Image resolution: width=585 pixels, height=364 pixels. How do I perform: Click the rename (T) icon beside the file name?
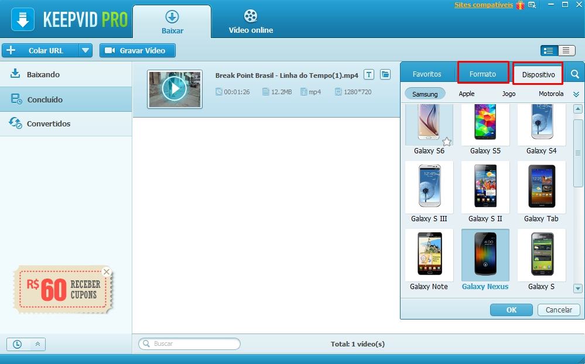click(x=368, y=74)
